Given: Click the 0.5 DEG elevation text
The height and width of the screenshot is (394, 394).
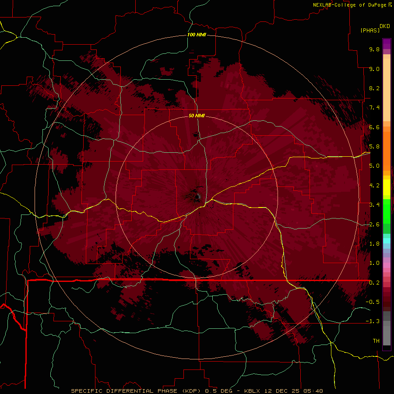Looking at the screenshot, I should pos(220,391).
